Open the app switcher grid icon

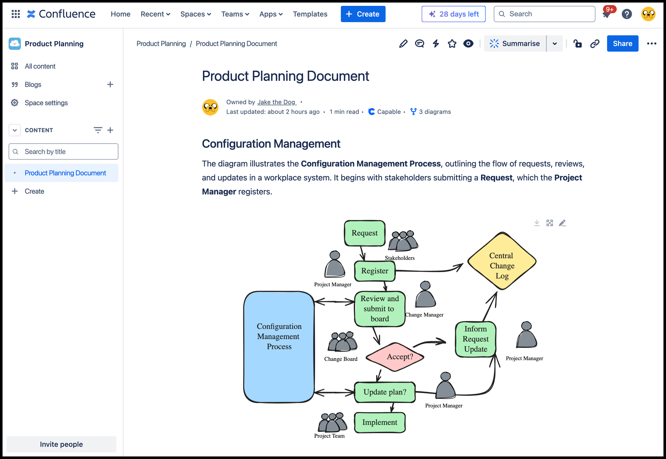click(x=15, y=14)
